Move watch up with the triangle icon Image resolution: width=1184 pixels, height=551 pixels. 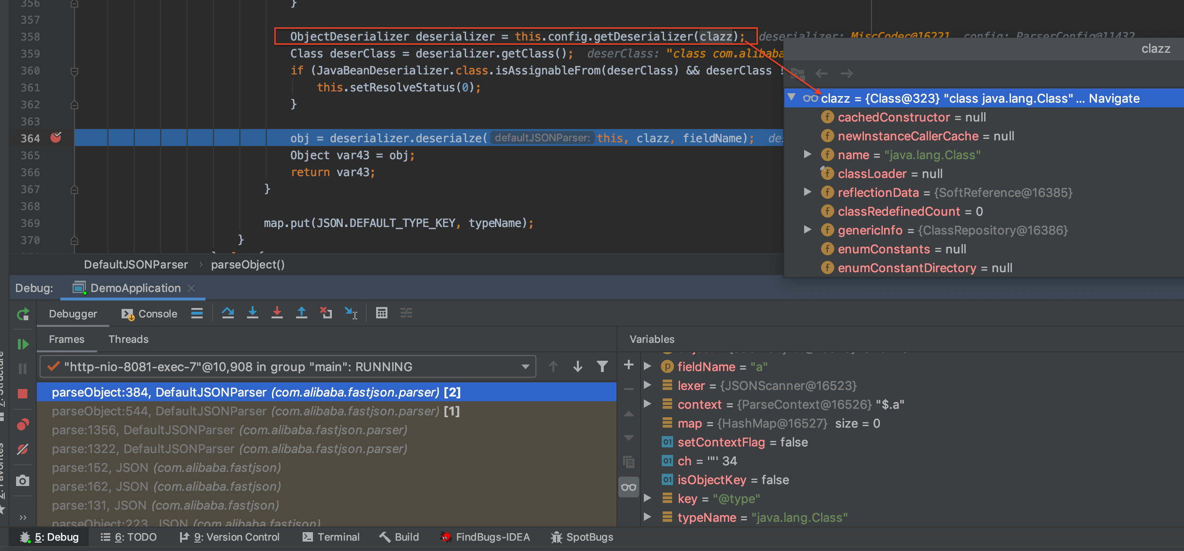tap(629, 414)
